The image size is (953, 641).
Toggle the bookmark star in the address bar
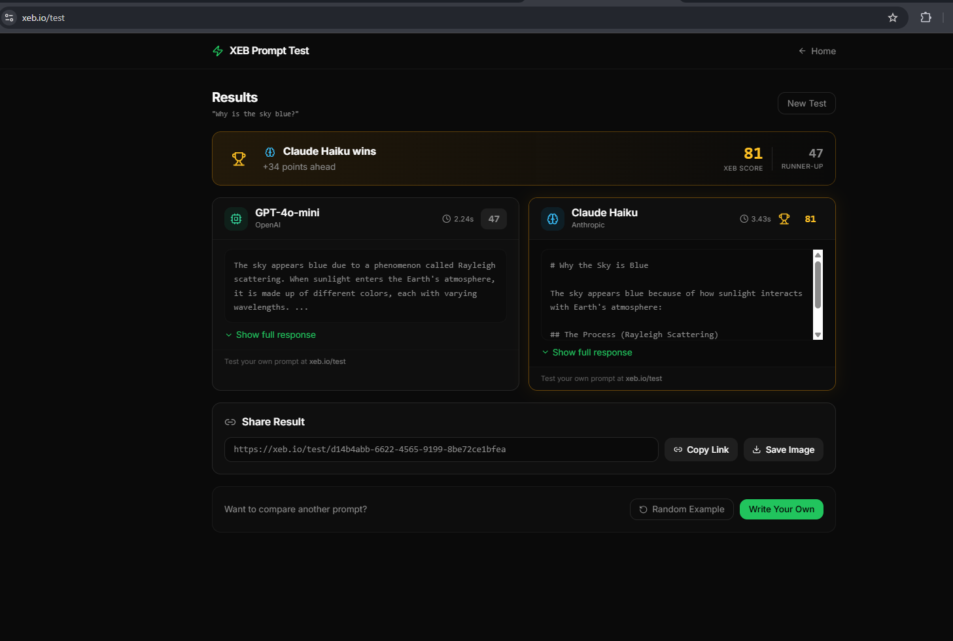pos(892,18)
